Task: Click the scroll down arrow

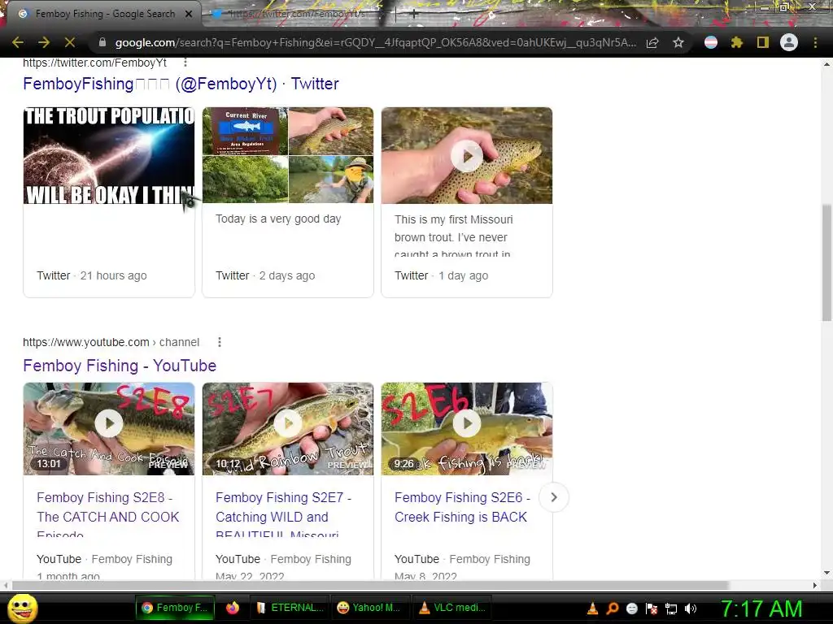Action: (x=826, y=573)
